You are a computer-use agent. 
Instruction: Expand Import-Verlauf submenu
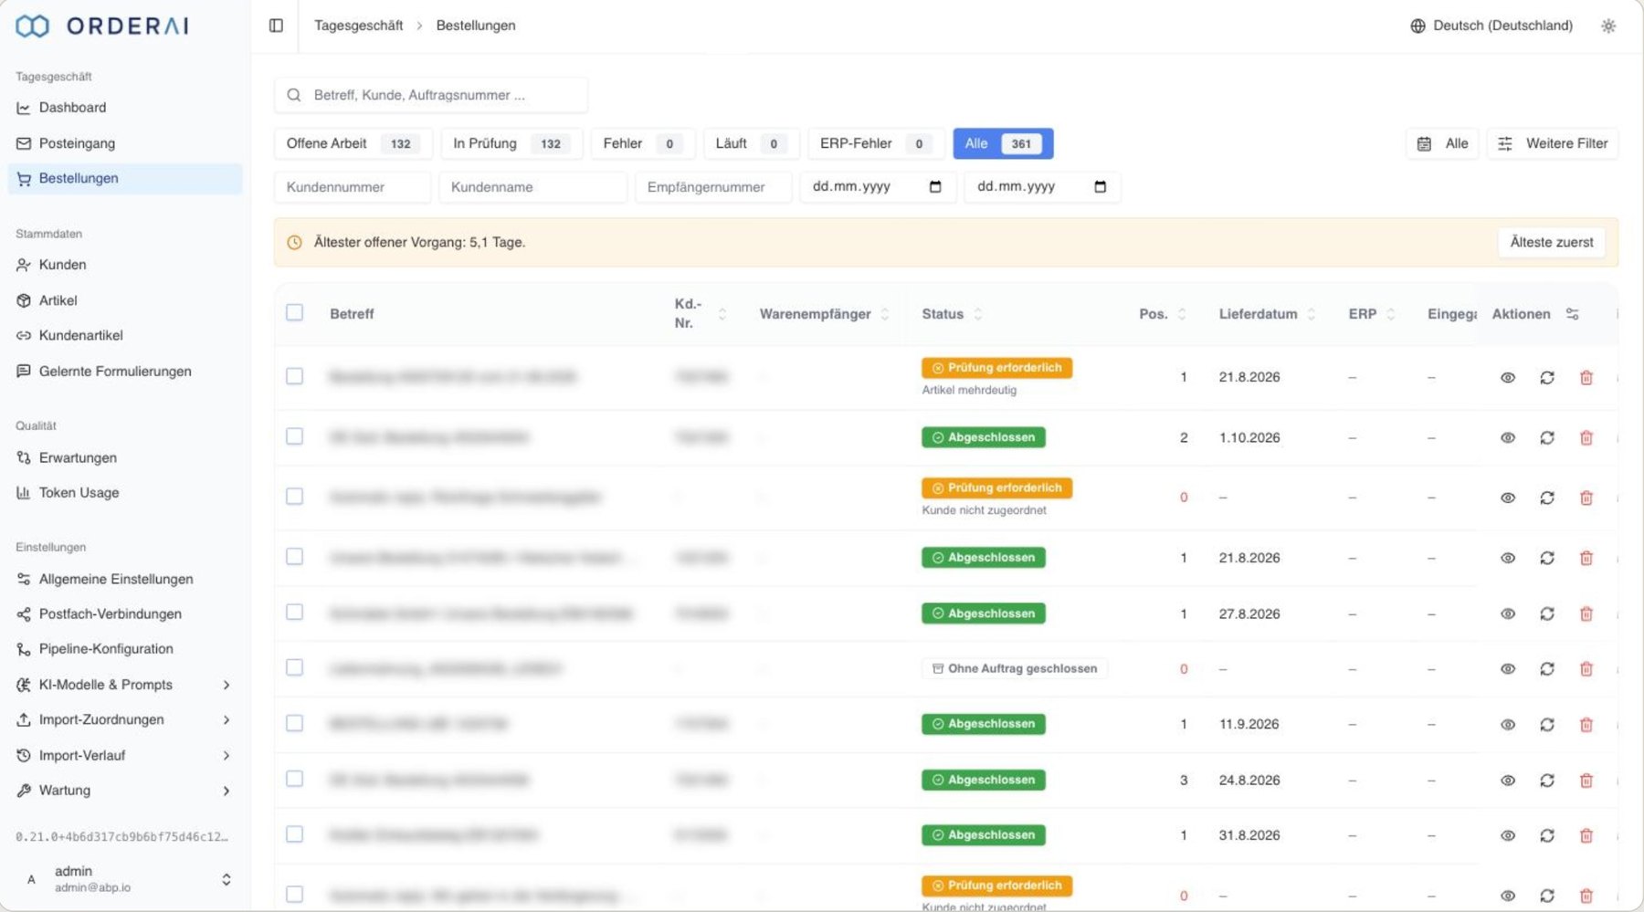(x=125, y=756)
